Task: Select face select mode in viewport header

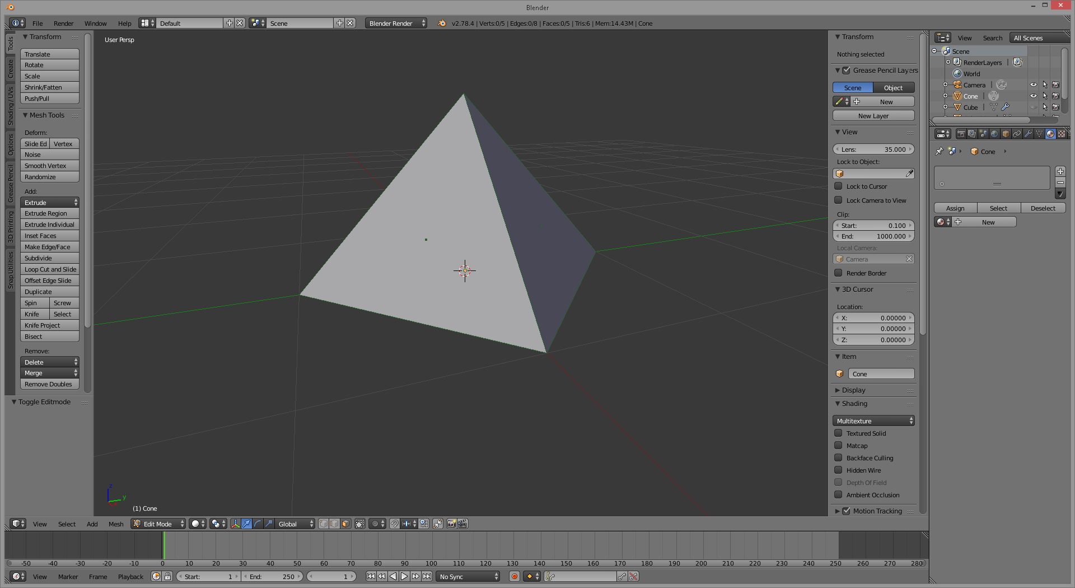Action: (x=345, y=524)
